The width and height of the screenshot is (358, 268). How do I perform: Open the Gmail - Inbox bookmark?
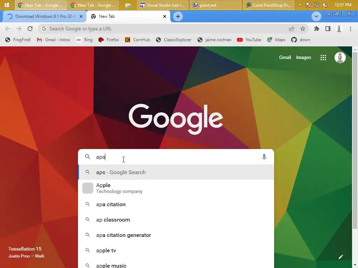click(53, 40)
